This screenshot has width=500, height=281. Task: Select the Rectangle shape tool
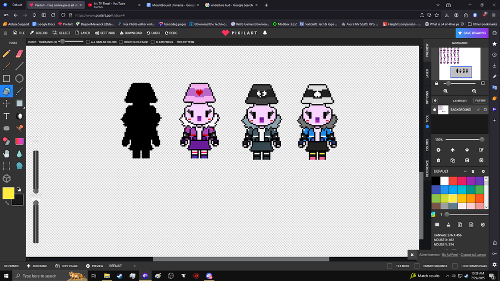click(x=6, y=78)
